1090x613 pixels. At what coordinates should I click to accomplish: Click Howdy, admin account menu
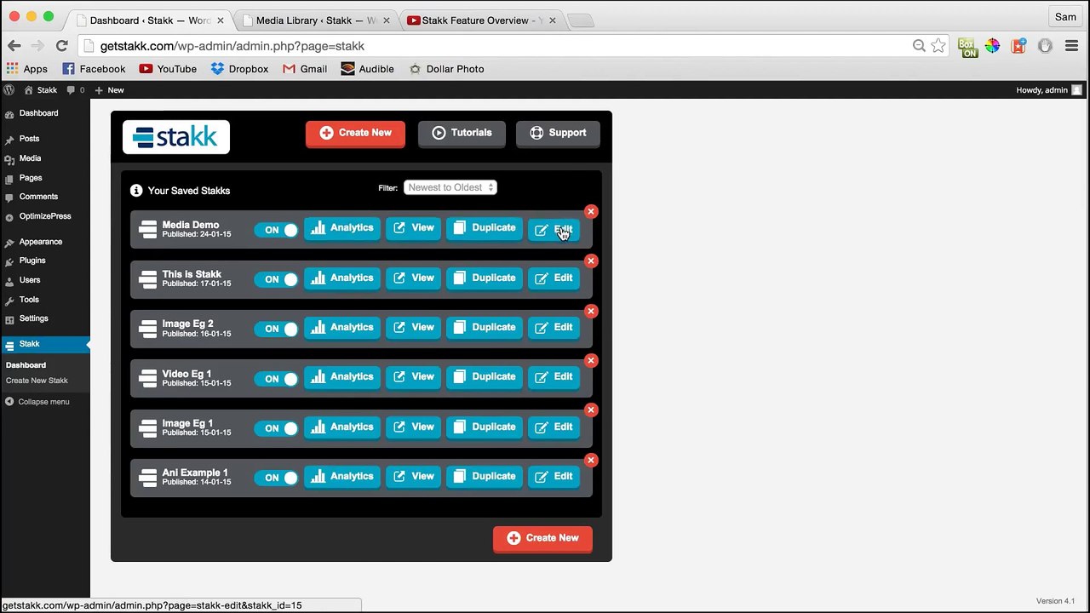[1049, 89]
